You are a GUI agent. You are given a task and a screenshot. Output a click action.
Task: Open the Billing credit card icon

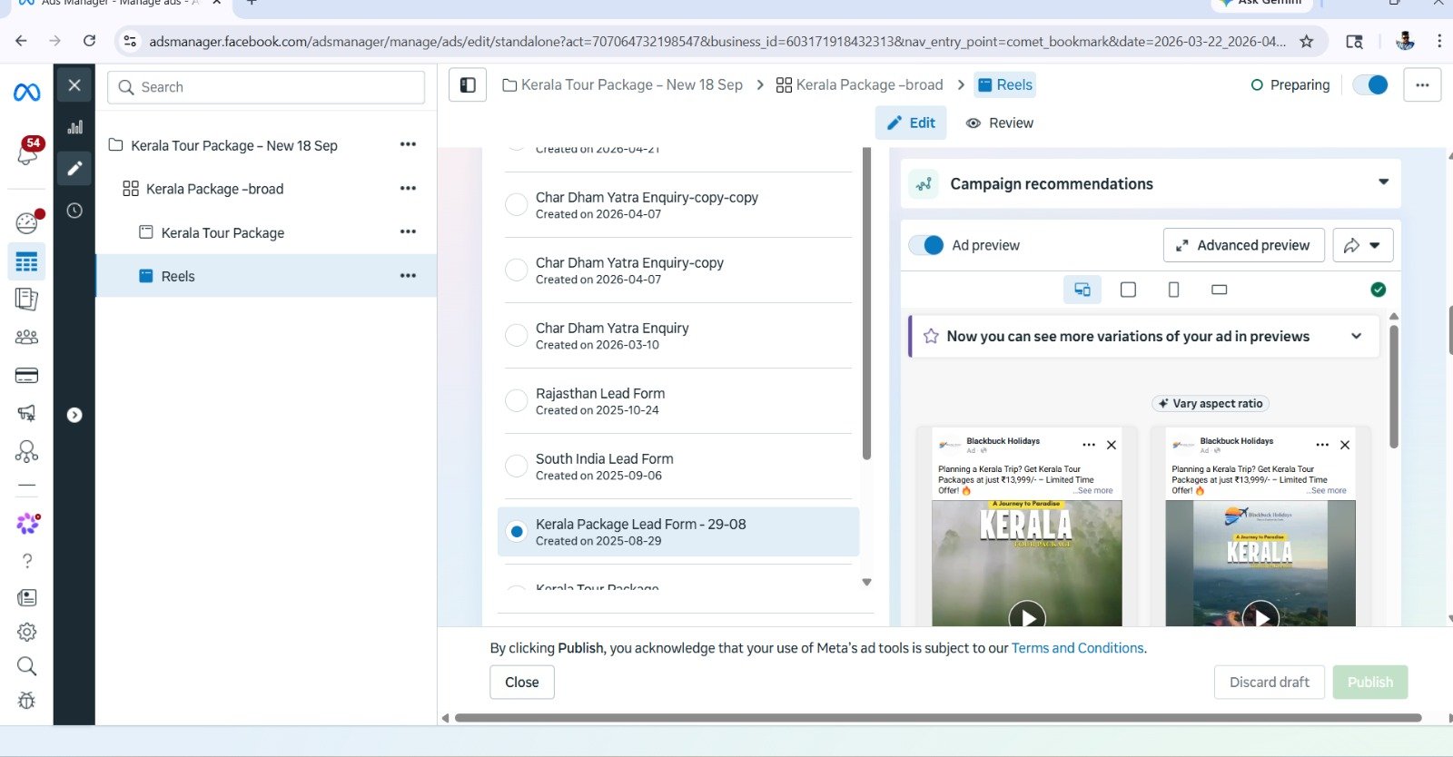(26, 376)
